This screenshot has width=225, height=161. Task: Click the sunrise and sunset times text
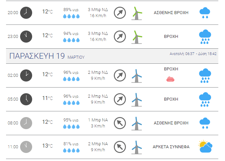[193, 54]
